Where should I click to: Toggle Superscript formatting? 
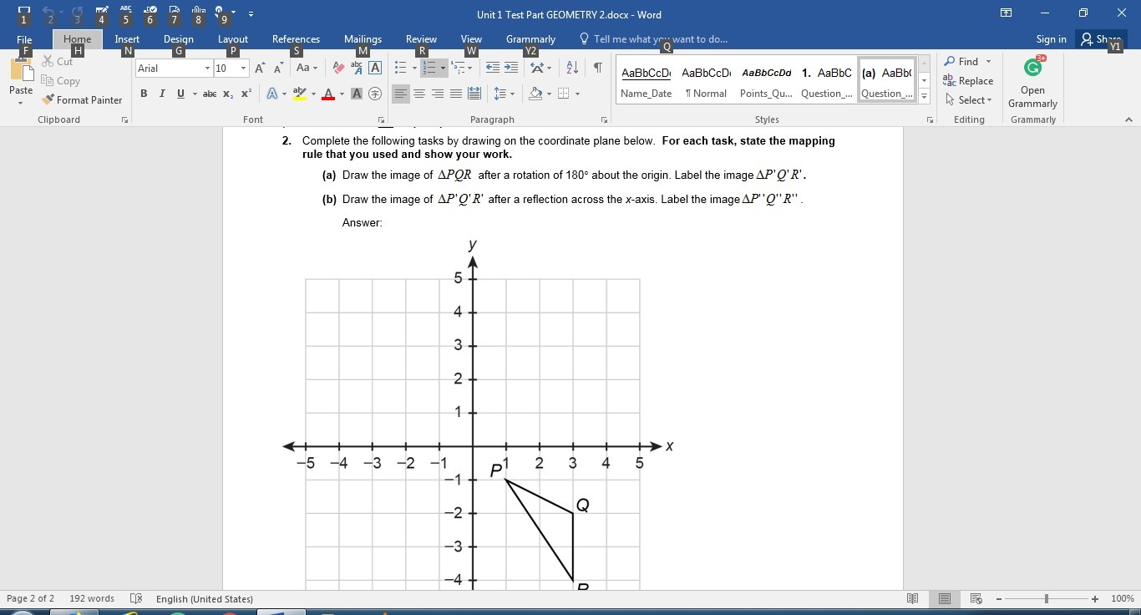246,94
